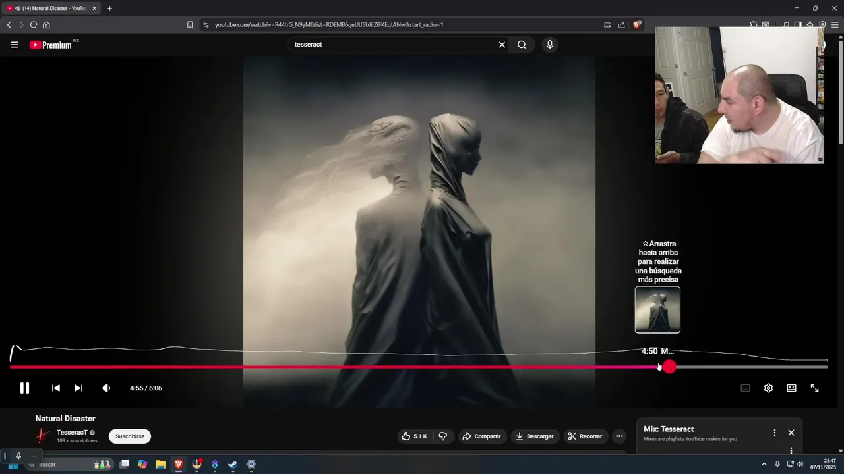This screenshot has width=844, height=474.
Task: Go forward in browser history
Action: (x=21, y=25)
